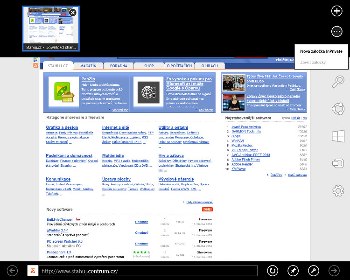Open Multimédia category link
This screenshot has width=350, height=280.
[x=113, y=155]
